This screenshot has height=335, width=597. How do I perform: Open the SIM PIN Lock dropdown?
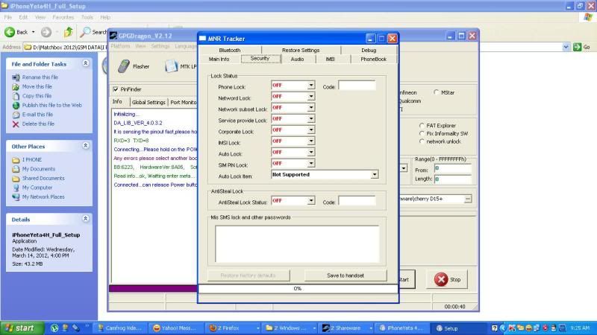coord(311,163)
